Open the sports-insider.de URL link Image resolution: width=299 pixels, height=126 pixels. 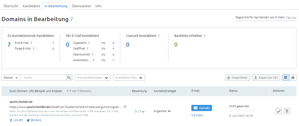[x=66, y=106]
